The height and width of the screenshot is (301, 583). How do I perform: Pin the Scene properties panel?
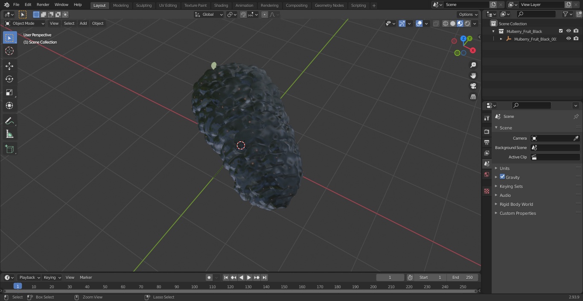[576, 117]
